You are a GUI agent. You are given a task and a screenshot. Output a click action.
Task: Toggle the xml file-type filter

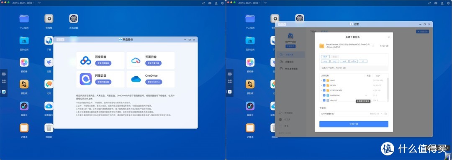(344, 61)
